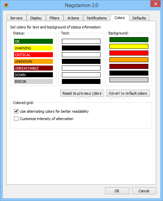This screenshot has width=163, height=201.
Task: Click the Nagstamon app icon in title bar
Action: [6, 5]
